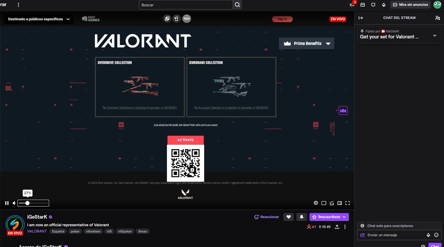Click the QR code image
444x247 pixels.
pyautogui.click(x=185, y=163)
